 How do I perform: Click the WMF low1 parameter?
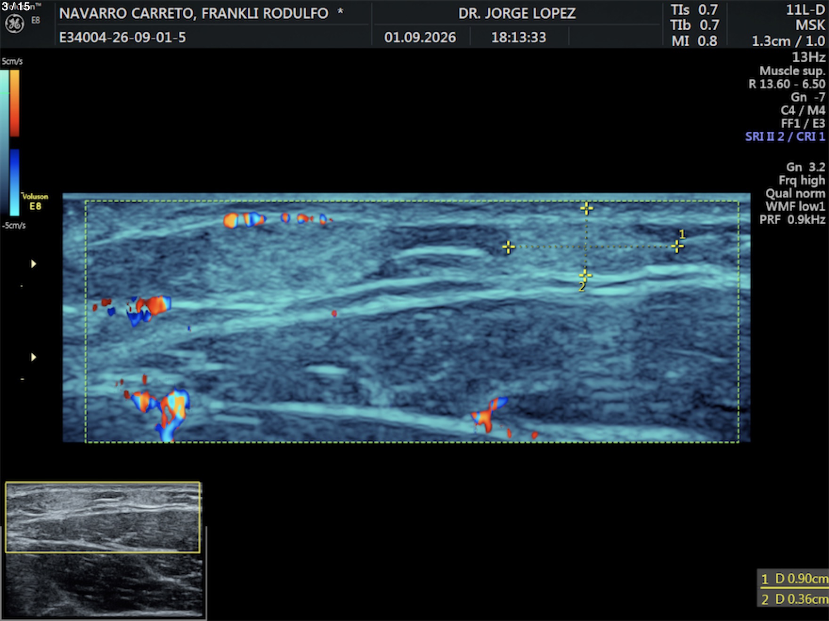coord(795,206)
